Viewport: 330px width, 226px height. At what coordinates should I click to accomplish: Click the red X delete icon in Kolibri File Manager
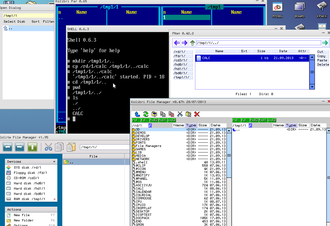[197, 114]
